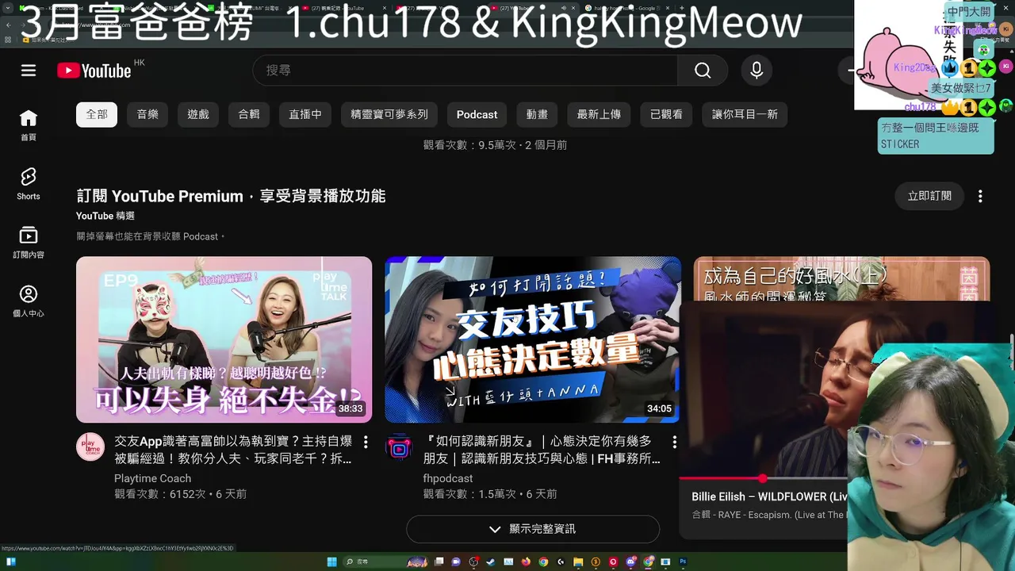Open 首頁 in the sidebar
This screenshot has width=1015, height=571.
[x=29, y=125]
